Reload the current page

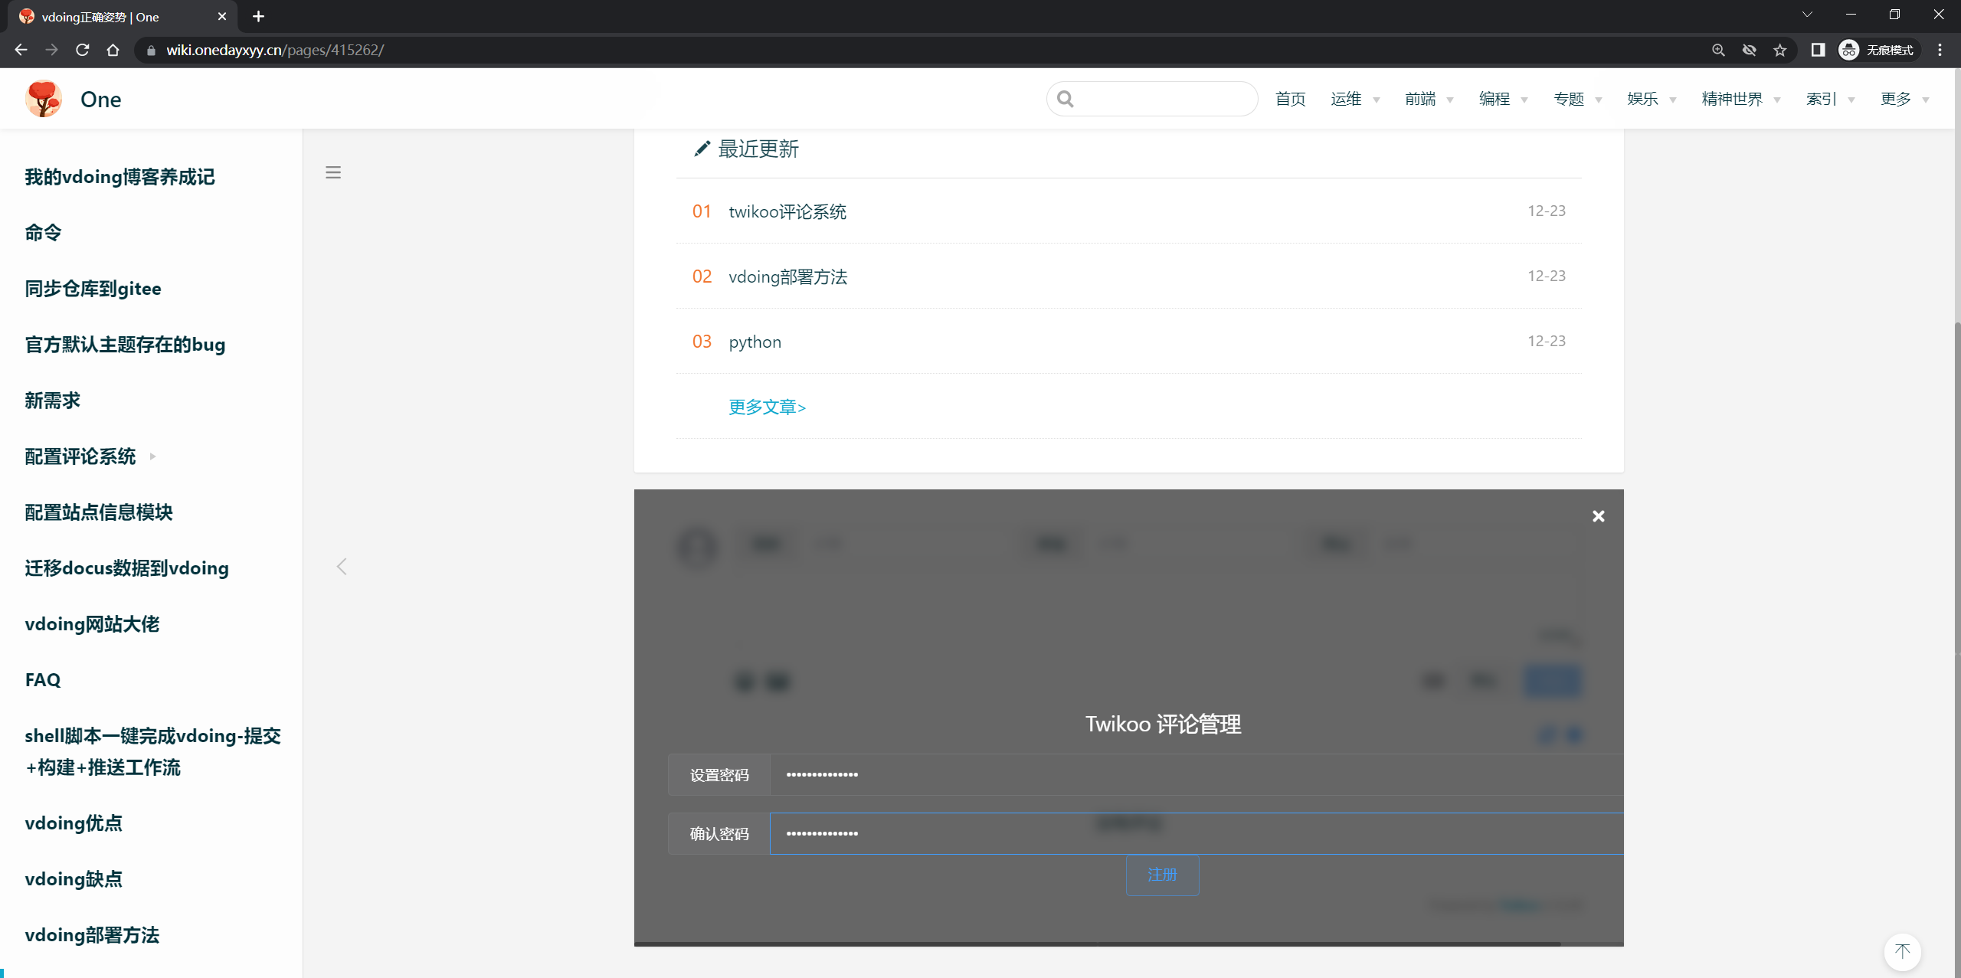[82, 50]
